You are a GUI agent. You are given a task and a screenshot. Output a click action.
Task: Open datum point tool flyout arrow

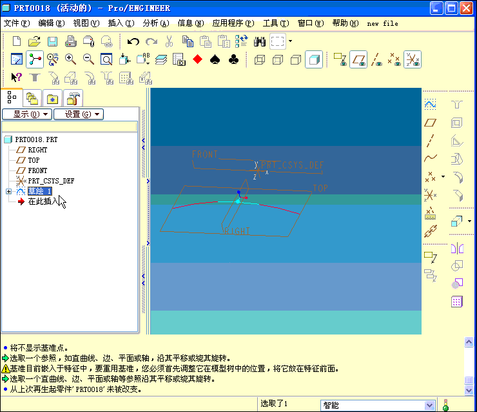(x=443, y=176)
